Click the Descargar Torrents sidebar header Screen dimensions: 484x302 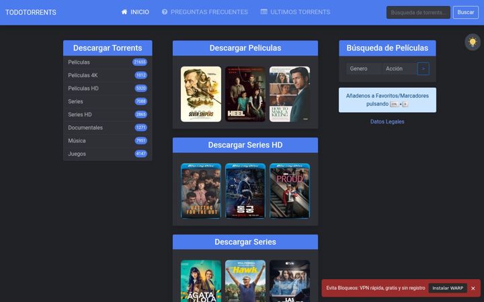tap(108, 48)
